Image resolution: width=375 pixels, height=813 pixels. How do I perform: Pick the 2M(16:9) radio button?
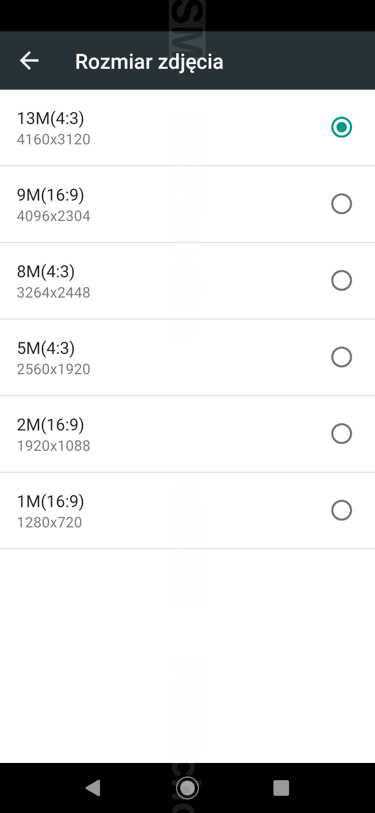[342, 434]
